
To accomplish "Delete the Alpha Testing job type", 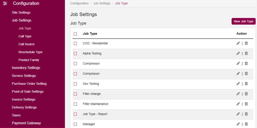I will pyautogui.click(x=246, y=53).
